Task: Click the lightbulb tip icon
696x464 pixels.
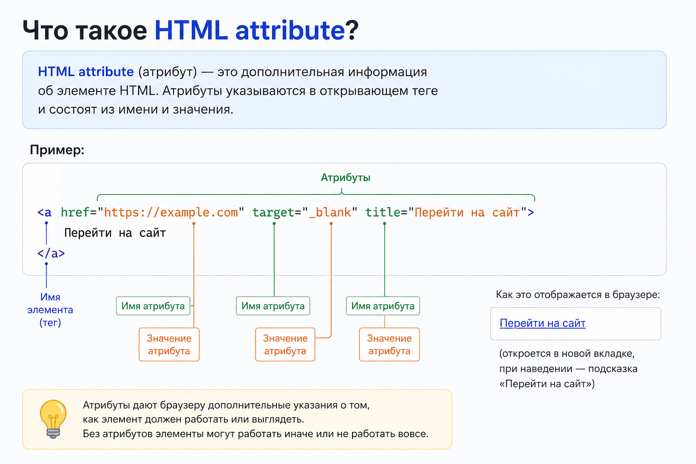Action: click(53, 419)
